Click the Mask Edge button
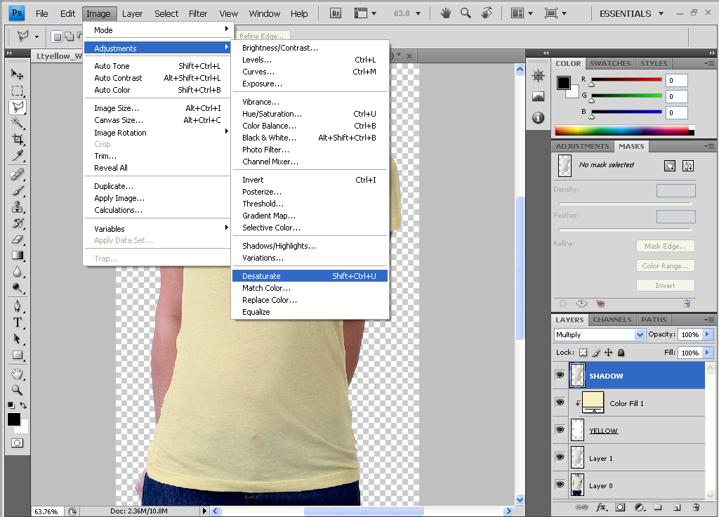Screen dimensions: 719x517 tap(665, 246)
